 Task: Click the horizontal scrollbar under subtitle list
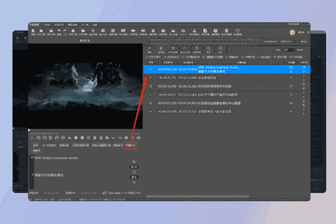click(197, 196)
